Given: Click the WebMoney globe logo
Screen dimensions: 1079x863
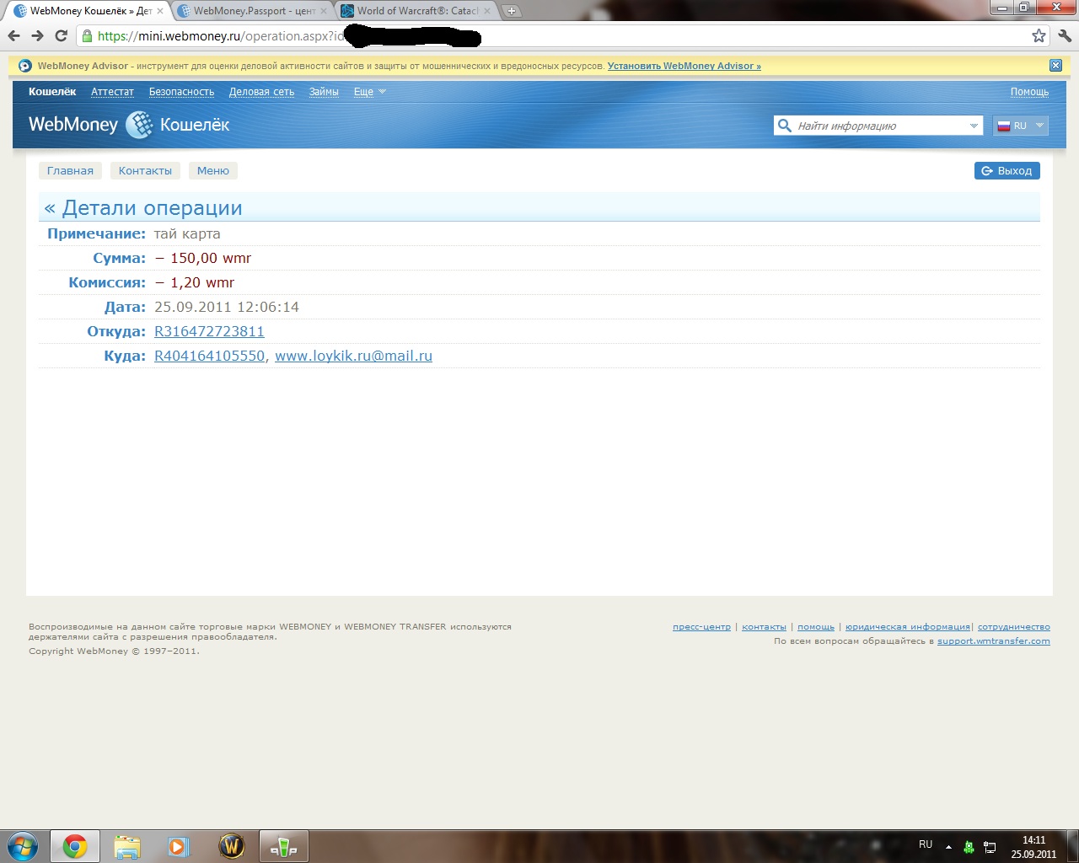Looking at the screenshot, I should (x=139, y=125).
